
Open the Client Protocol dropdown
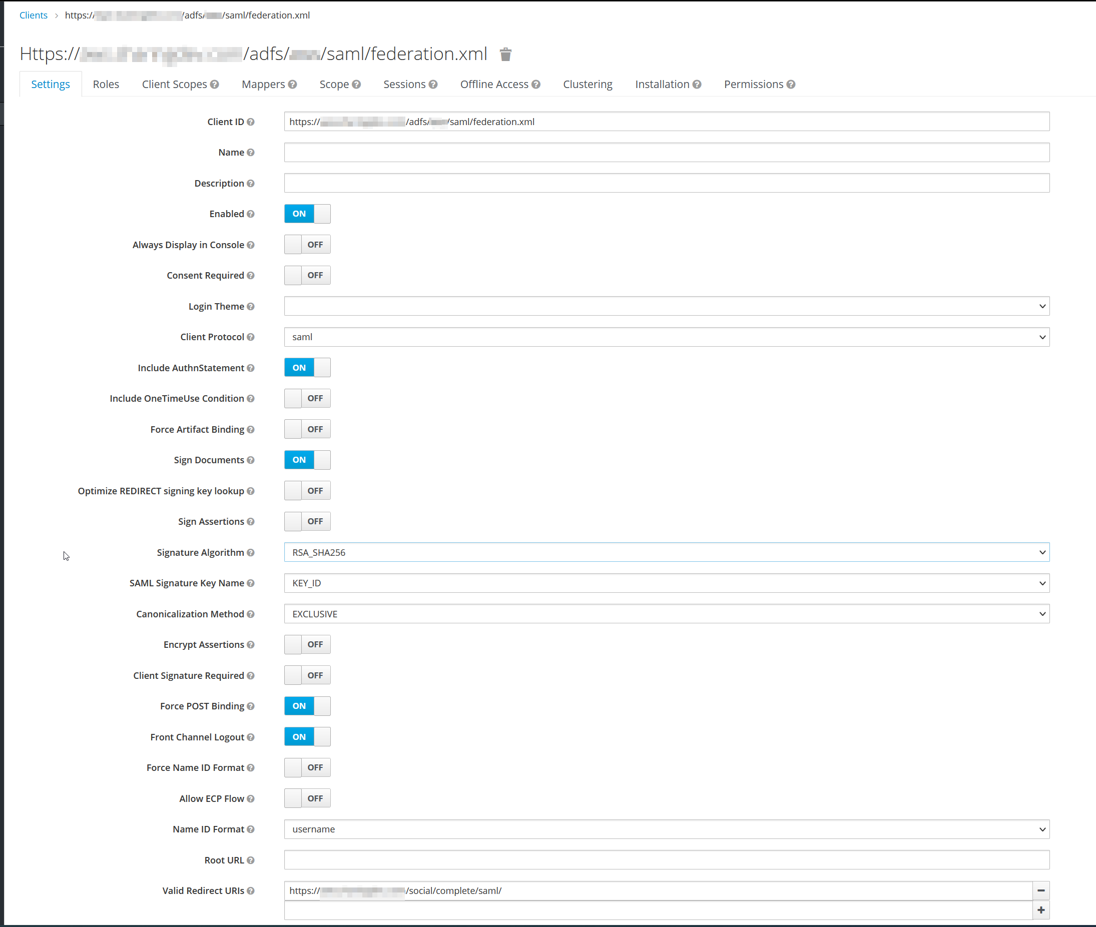[665, 337]
